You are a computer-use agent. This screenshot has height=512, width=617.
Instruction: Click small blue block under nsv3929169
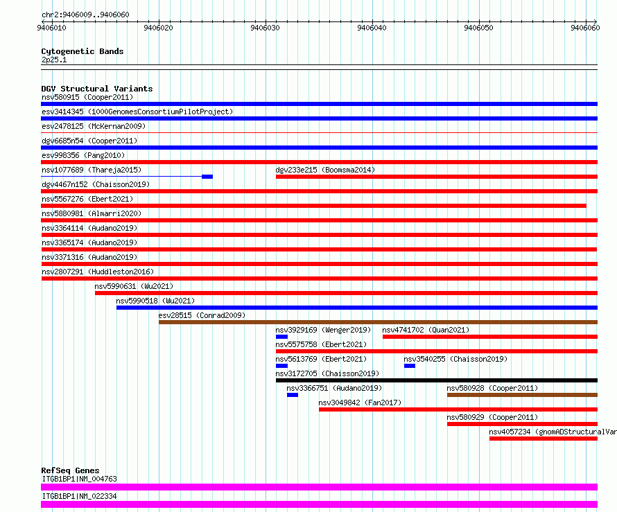point(281,337)
